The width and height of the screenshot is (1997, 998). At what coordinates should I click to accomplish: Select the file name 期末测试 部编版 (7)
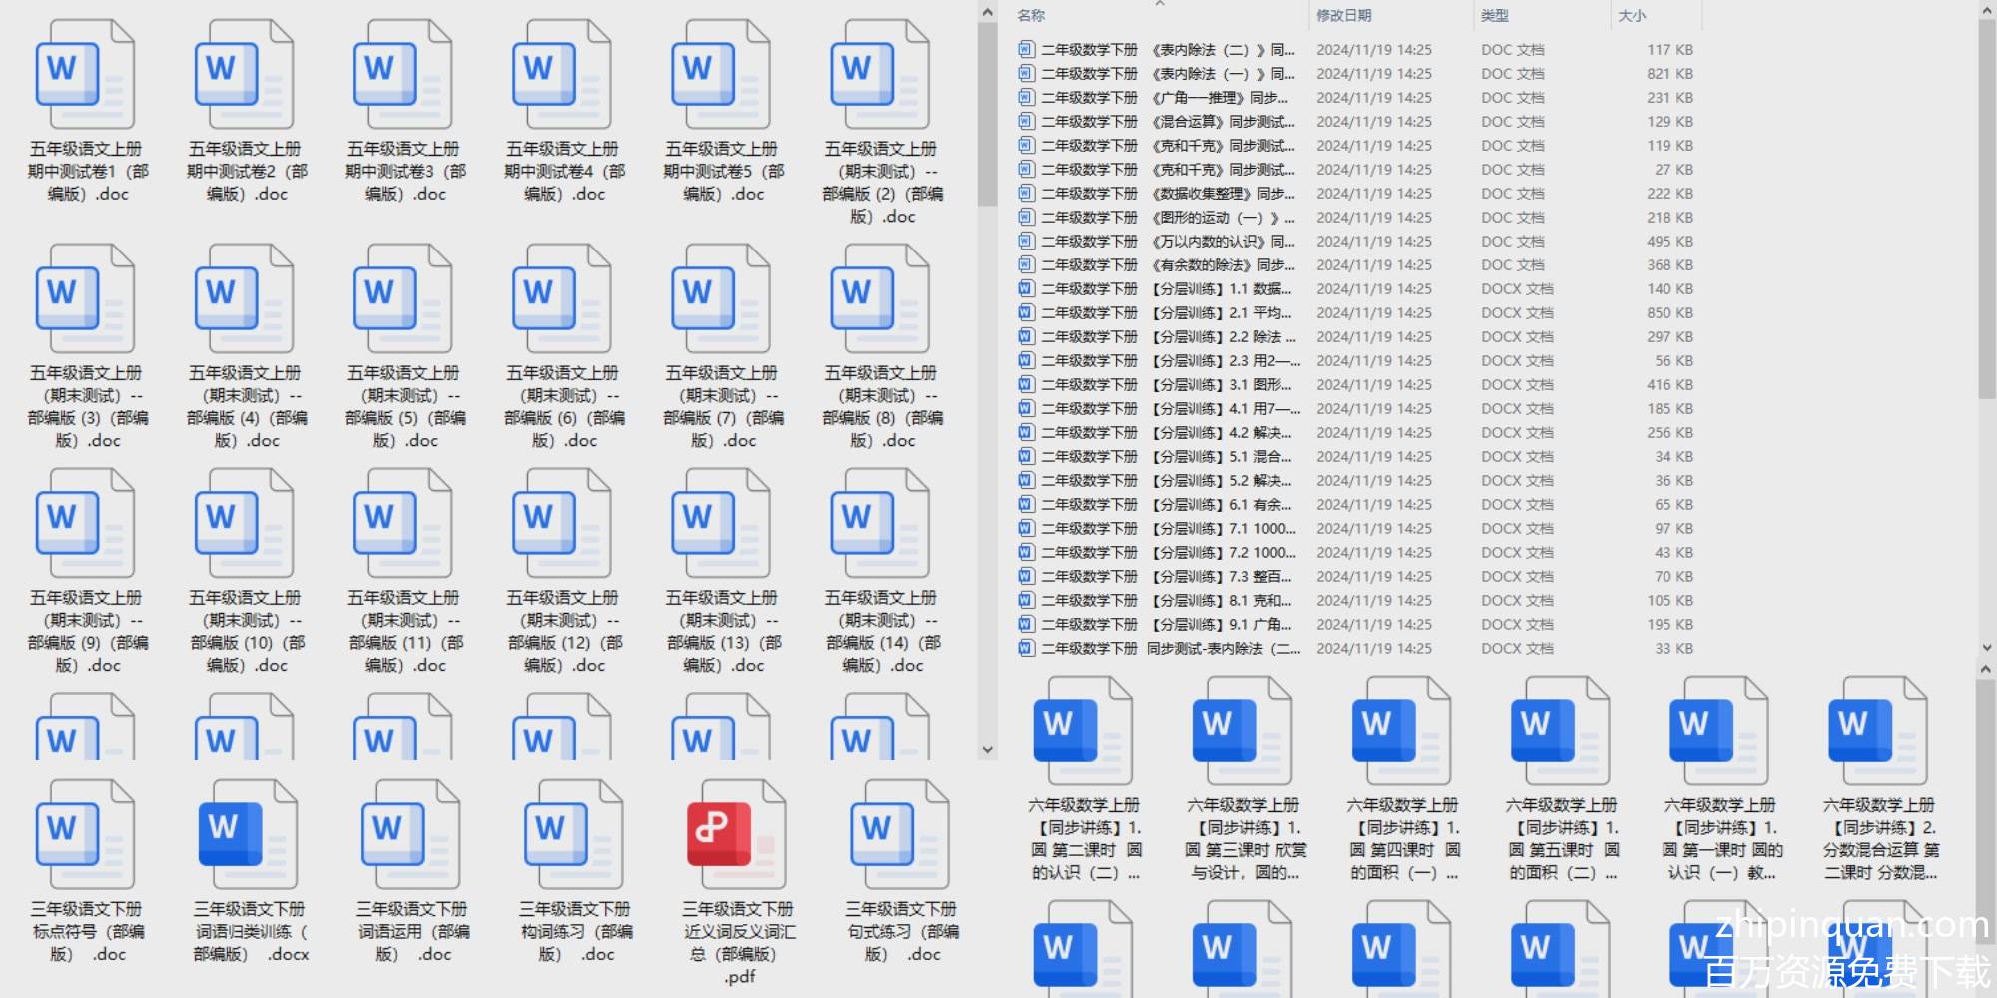(722, 406)
